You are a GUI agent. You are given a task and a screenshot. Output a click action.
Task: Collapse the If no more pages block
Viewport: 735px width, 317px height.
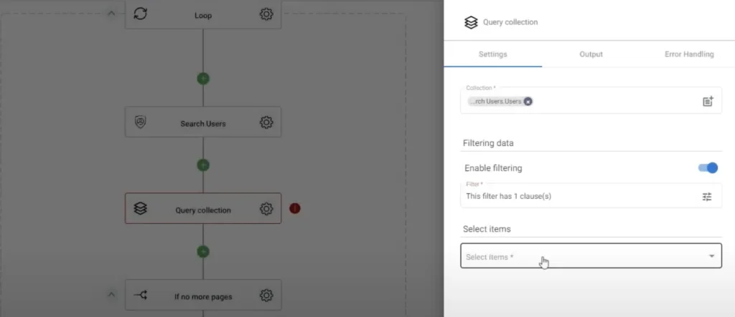(x=111, y=295)
